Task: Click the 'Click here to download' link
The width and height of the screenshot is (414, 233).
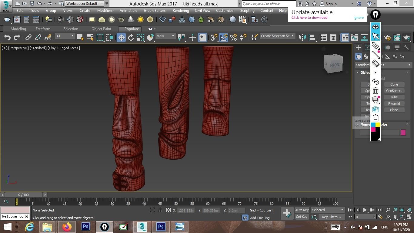Action: (x=309, y=18)
